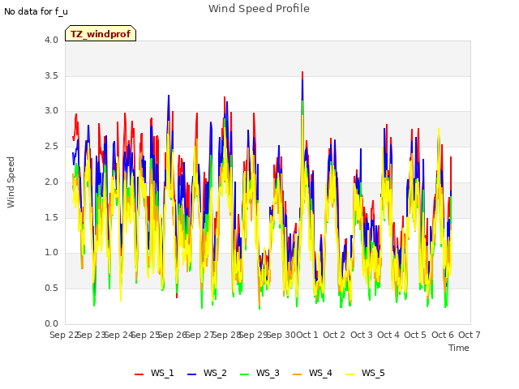Click the tallest red peak near Oct 1
This screenshot has height=389, width=519.
(302, 74)
